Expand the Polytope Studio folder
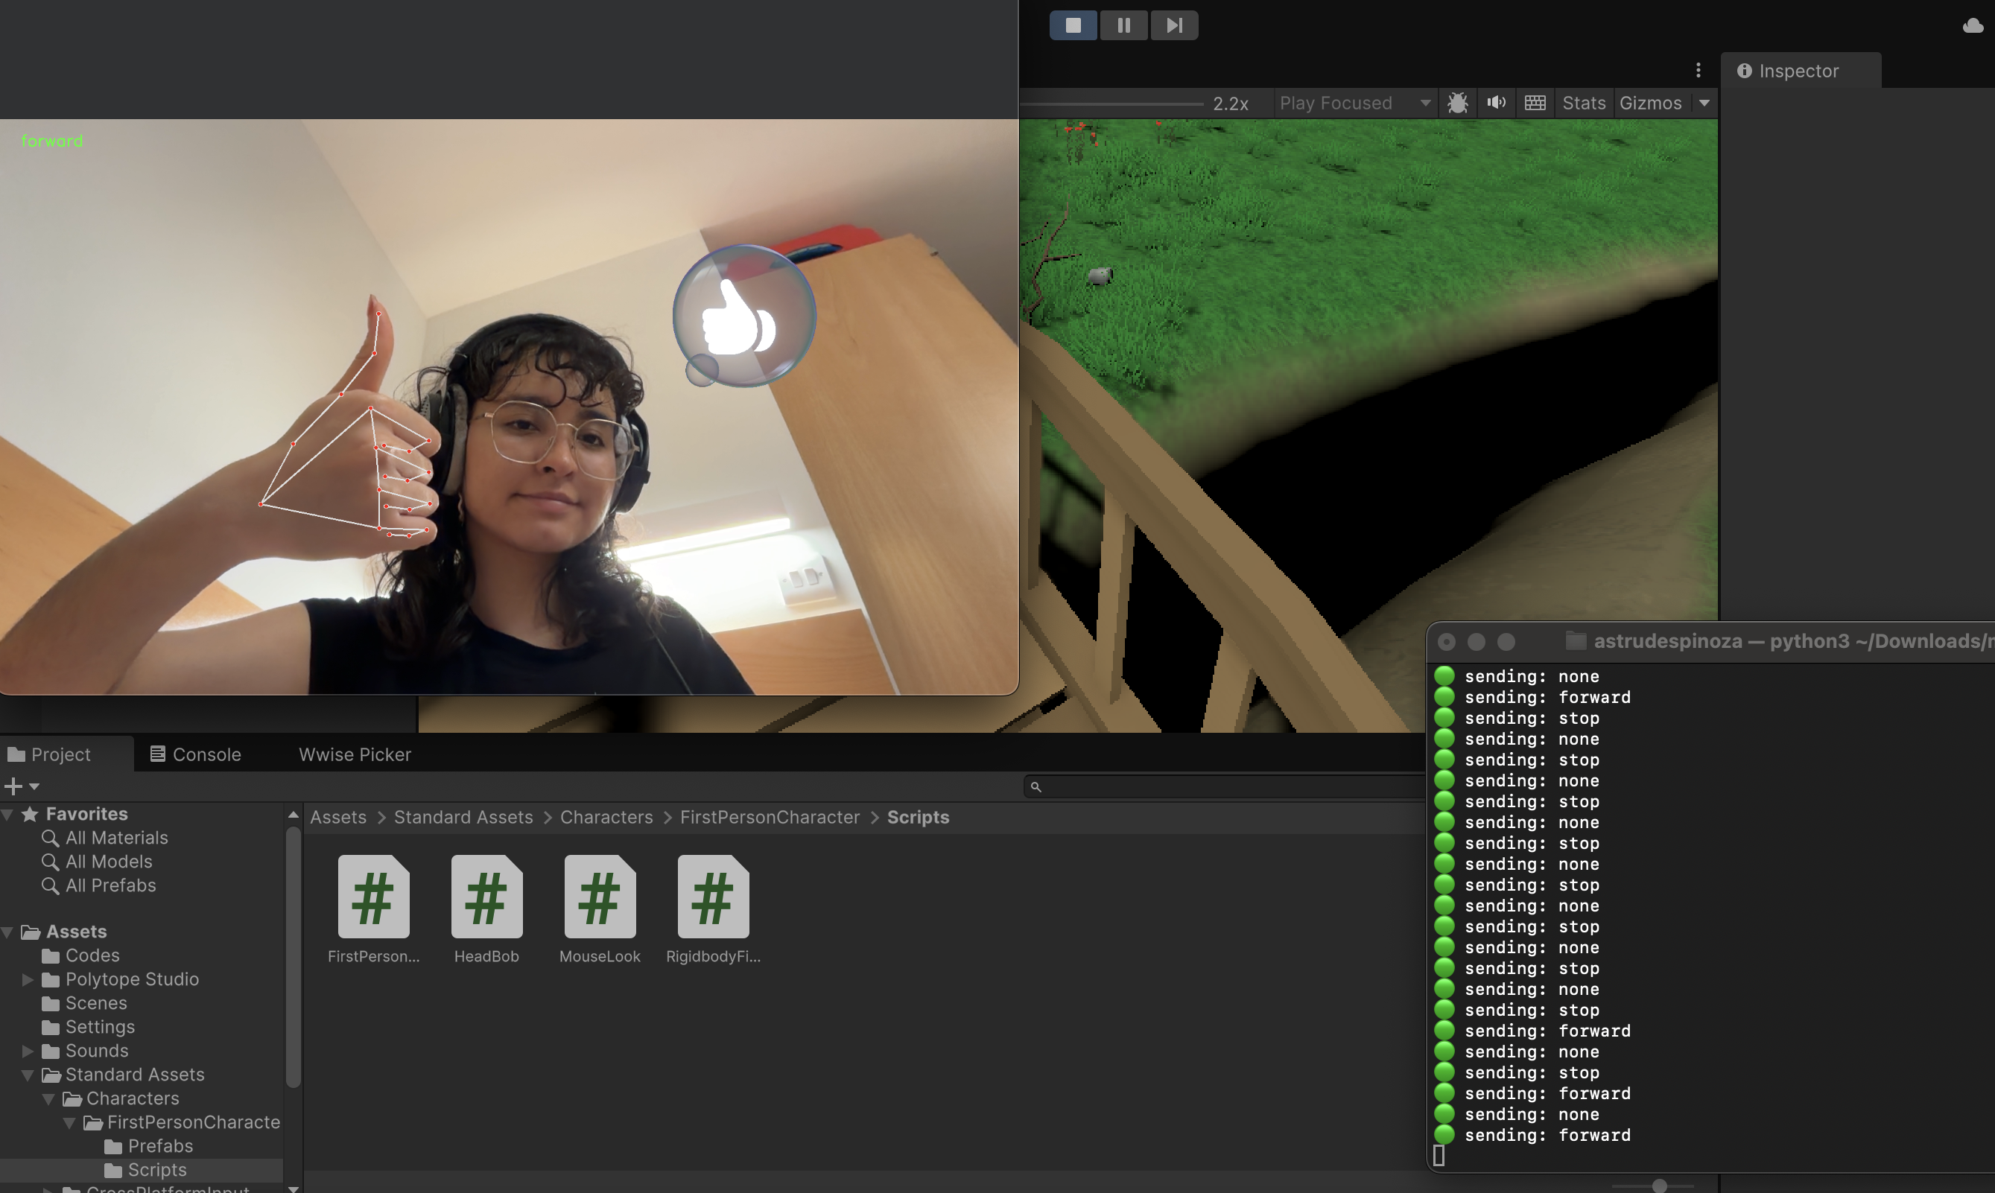Image resolution: width=1995 pixels, height=1193 pixels. click(28, 979)
